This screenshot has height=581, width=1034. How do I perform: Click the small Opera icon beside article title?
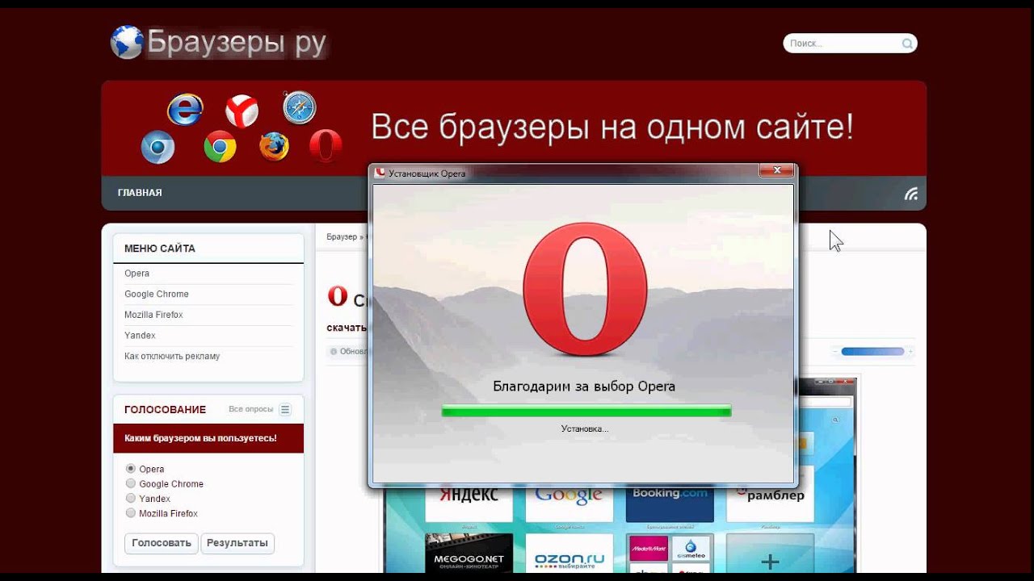338,296
